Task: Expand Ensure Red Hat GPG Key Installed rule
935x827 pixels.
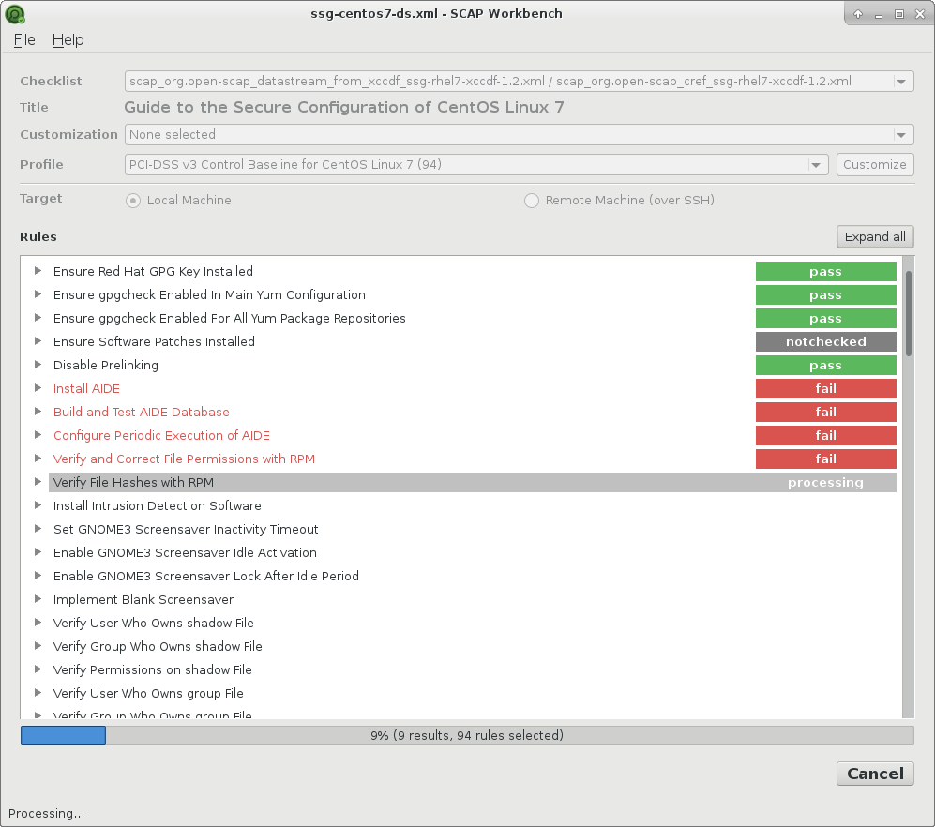Action: 38,271
